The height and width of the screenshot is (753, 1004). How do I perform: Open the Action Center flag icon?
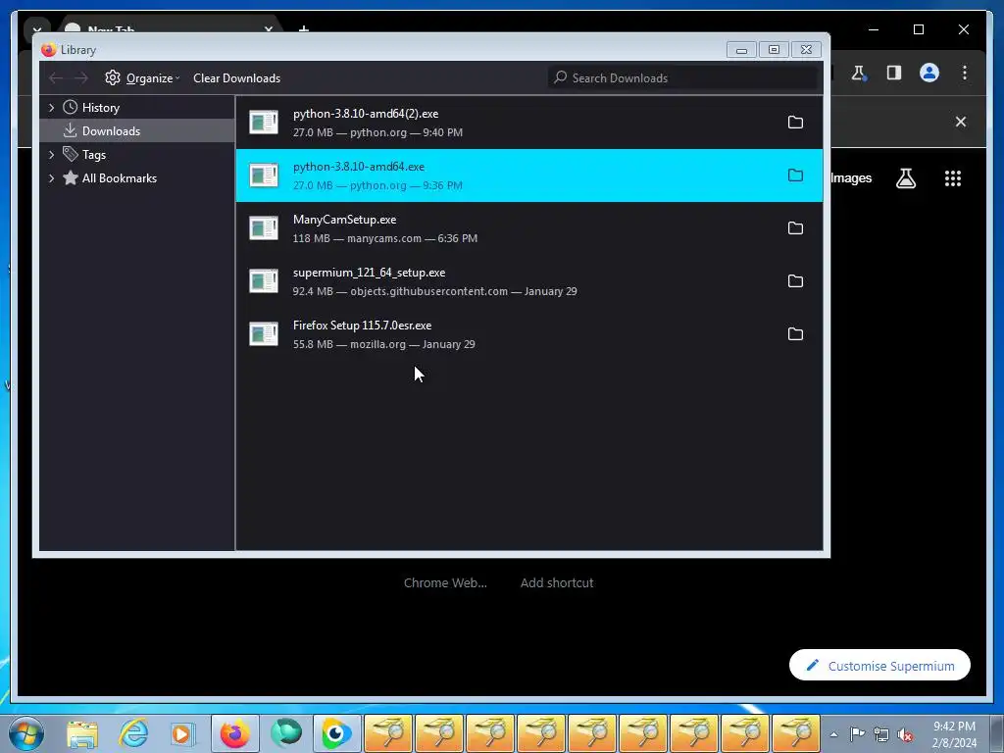tap(857, 734)
